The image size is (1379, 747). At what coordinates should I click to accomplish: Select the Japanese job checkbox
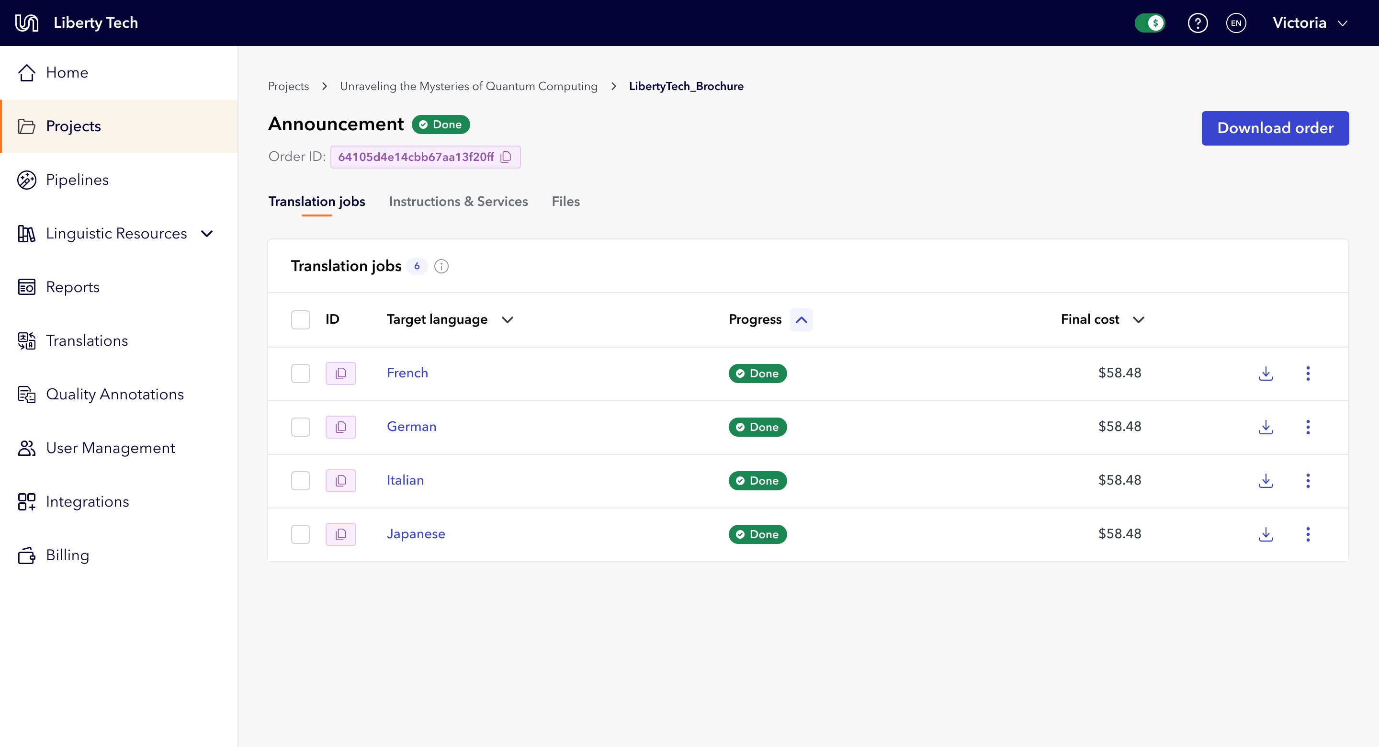300,534
